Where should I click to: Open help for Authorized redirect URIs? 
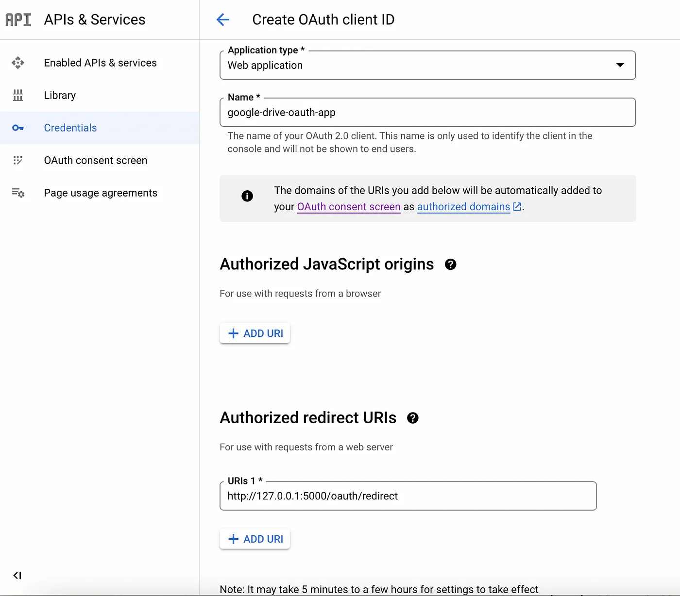tap(413, 418)
